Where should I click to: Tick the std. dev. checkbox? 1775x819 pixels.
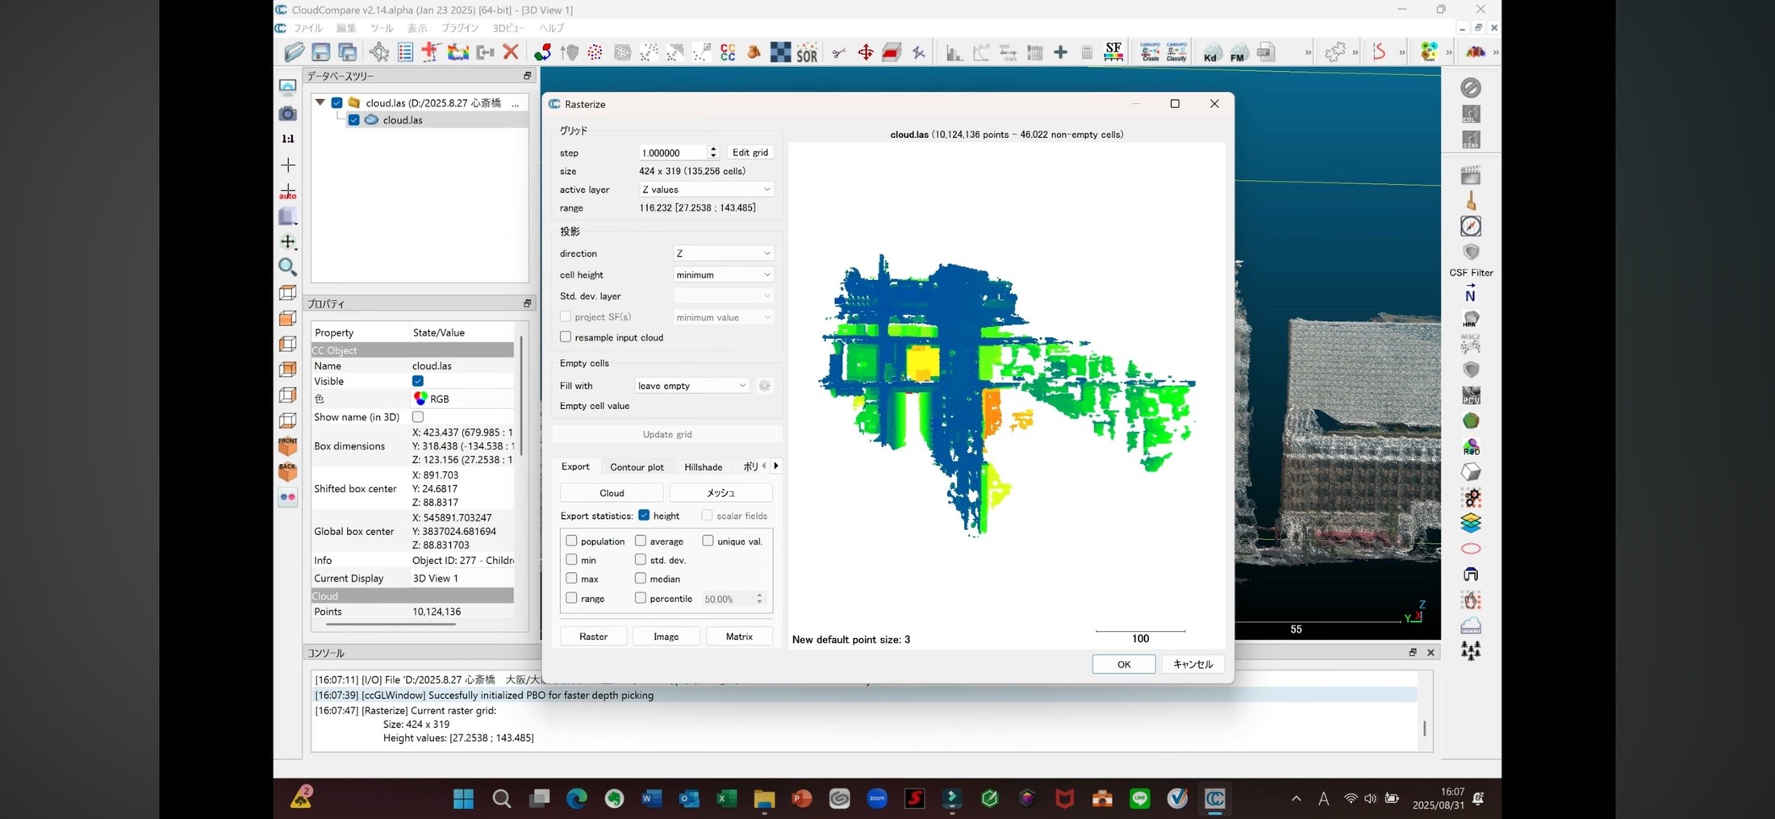tap(640, 559)
